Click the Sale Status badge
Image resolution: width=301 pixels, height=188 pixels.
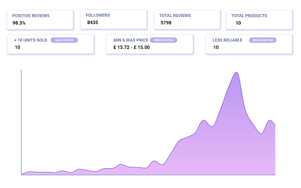coord(64,40)
